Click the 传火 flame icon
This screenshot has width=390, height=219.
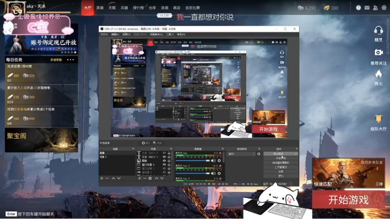[378, 74]
